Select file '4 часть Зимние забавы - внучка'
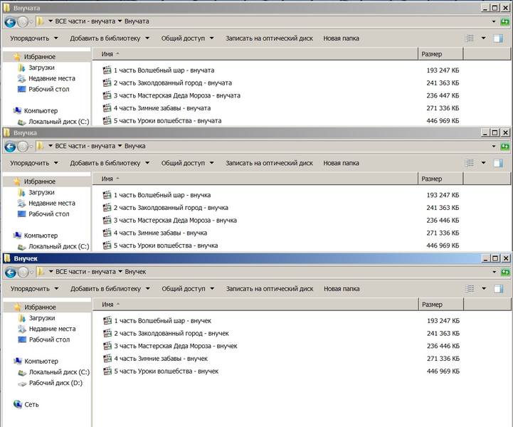Screen dimensions: 513x427 coord(154,233)
